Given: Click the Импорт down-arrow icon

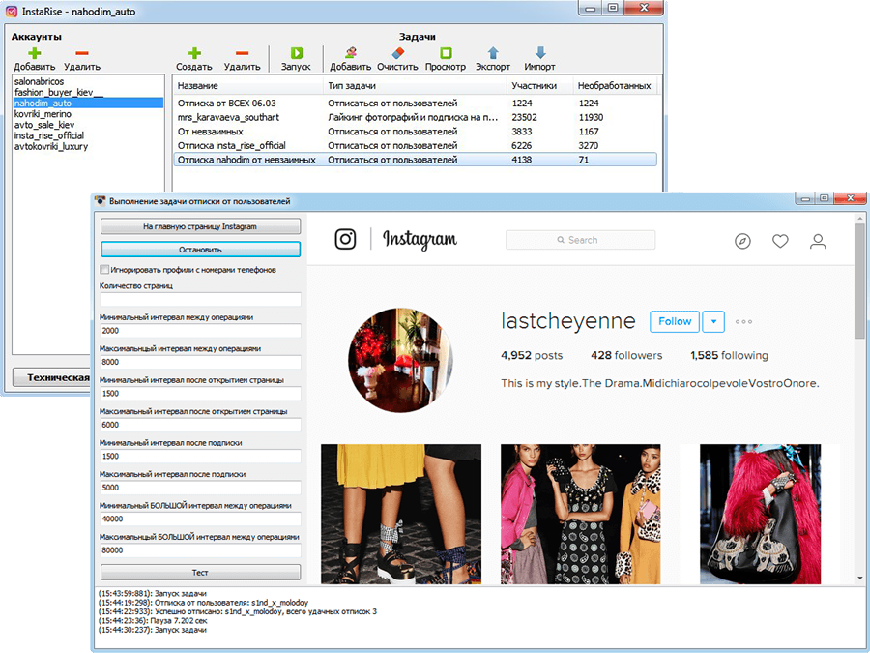Looking at the screenshot, I should pyautogui.click(x=539, y=53).
